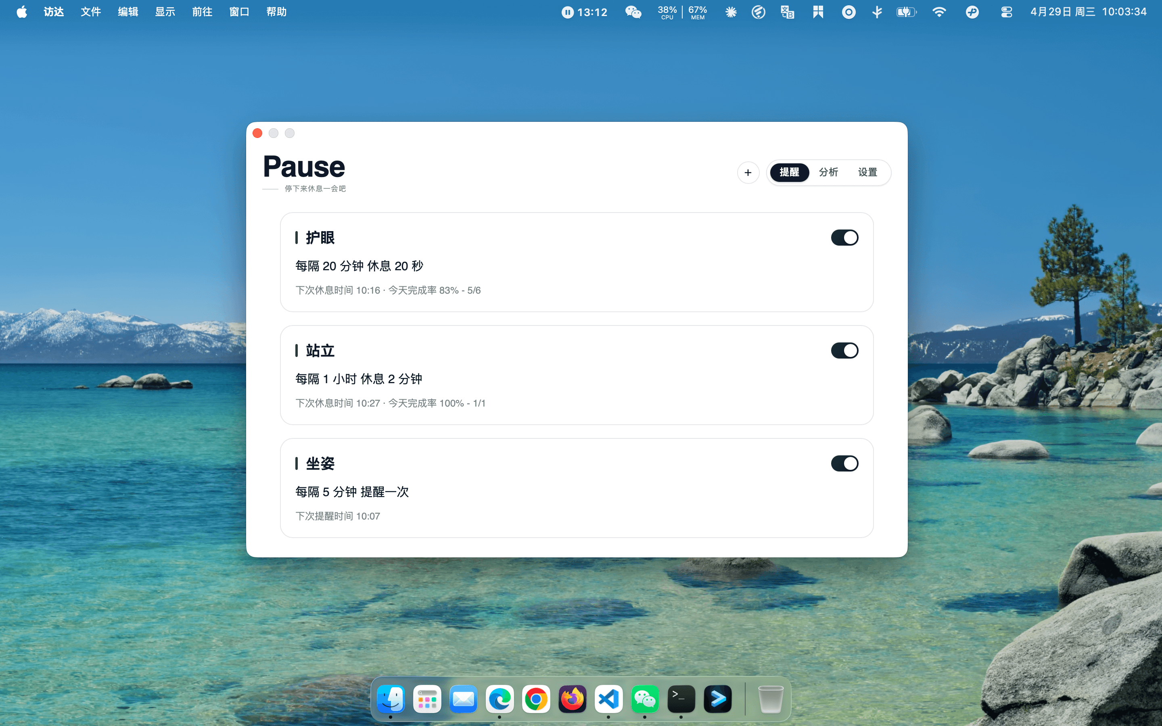Screen dimensions: 1162x726
Task: Open Finder from the Dock
Action: [391, 699]
